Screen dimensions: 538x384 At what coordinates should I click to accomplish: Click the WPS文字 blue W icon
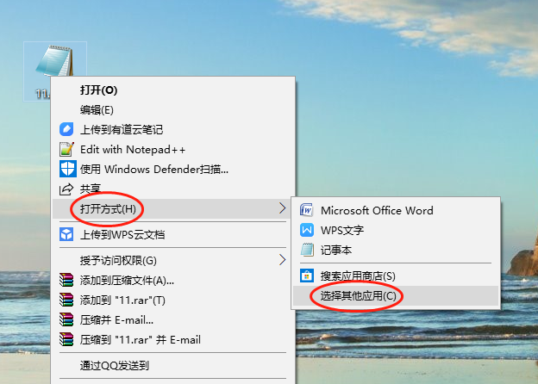point(307,230)
